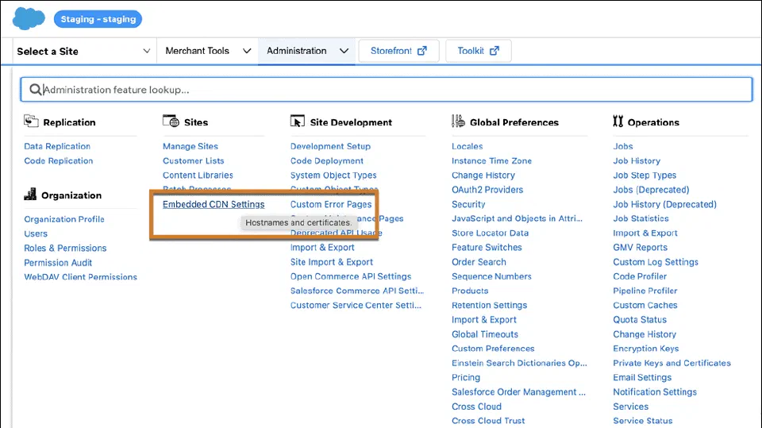Open Code Replication
This screenshot has height=428, width=762.
(58, 161)
